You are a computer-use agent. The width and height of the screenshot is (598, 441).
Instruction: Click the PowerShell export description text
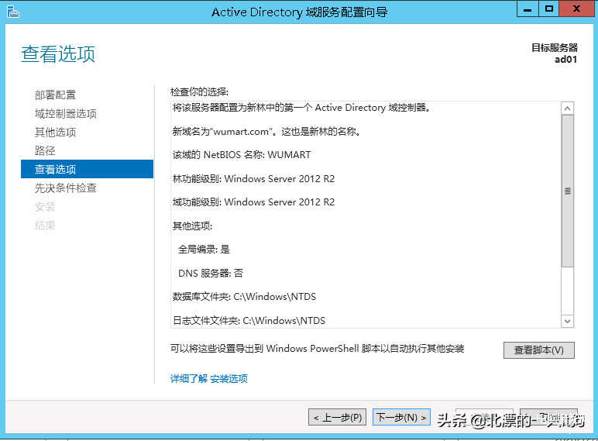tap(317, 348)
